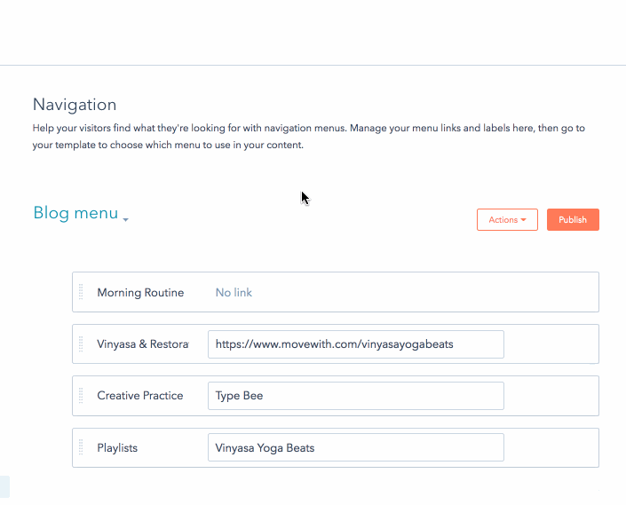Screen dimensions: 626x505
Task: Choose the Playlists menu label
Action: 117,448
